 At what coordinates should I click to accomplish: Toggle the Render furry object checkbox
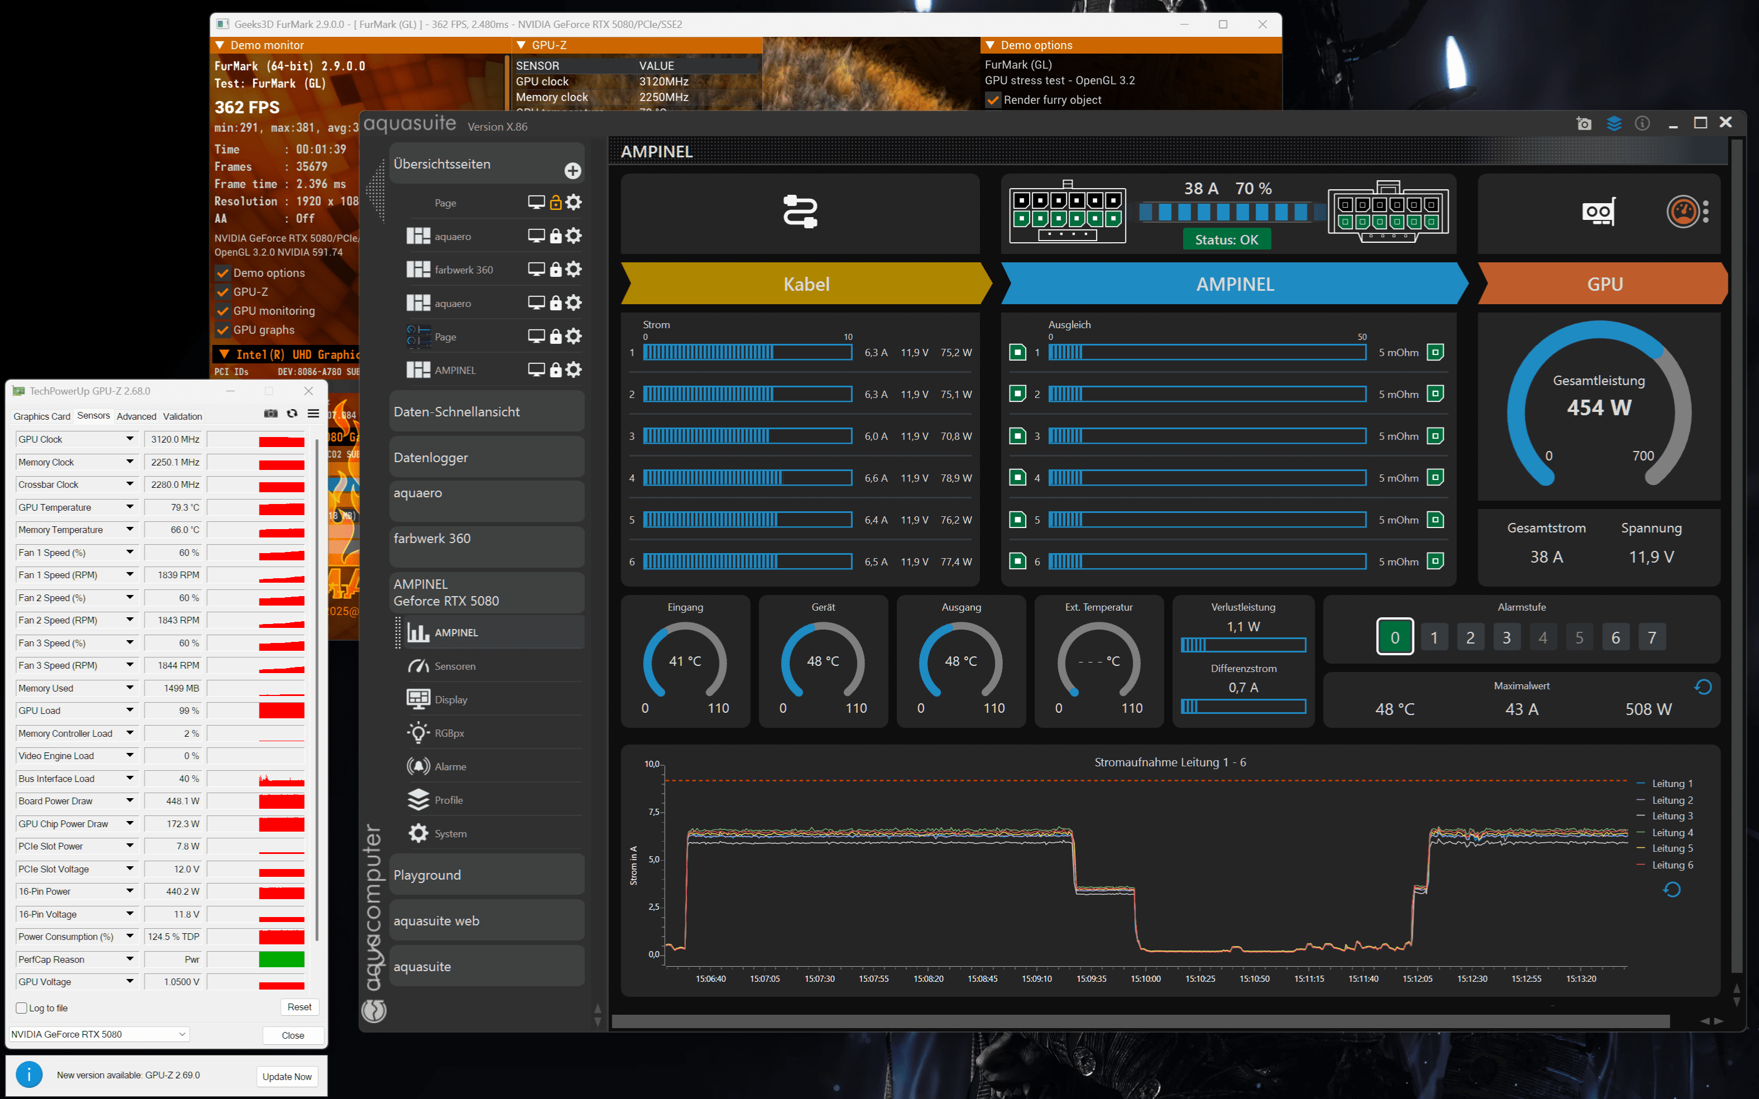[x=992, y=100]
